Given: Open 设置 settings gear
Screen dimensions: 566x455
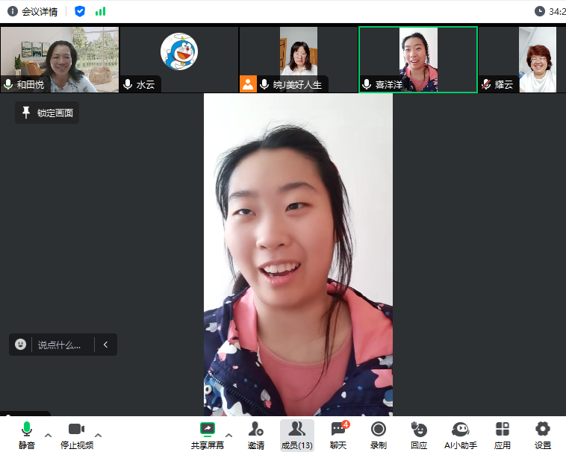Looking at the screenshot, I should point(543,434).
